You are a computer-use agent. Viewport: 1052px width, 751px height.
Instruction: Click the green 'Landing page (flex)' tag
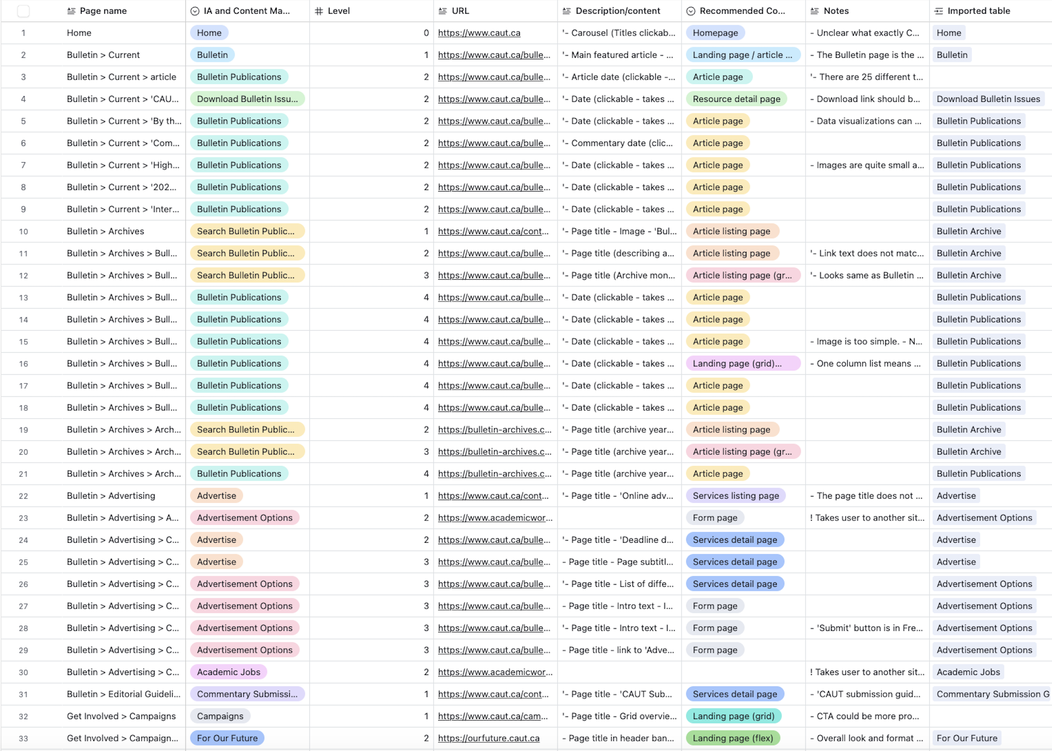tap(732, 738)
